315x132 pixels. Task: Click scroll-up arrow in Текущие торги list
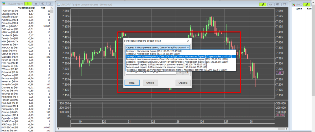[x=52, y=8]
